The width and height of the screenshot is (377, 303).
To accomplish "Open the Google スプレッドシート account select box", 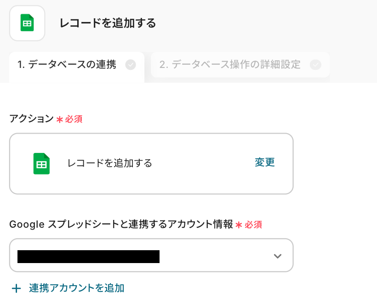I will coord(151,256).
